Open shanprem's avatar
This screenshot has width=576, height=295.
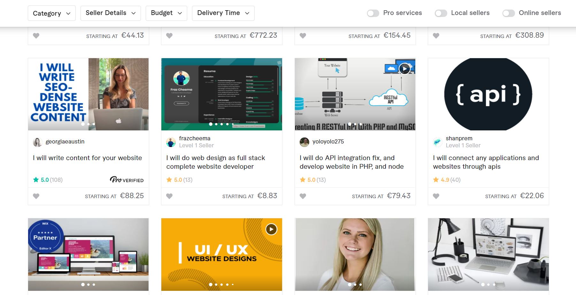point(438,142)
